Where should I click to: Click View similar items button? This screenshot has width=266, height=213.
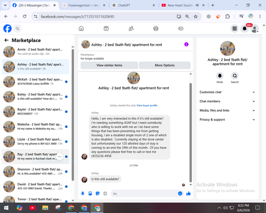click(x=109, y=65)
